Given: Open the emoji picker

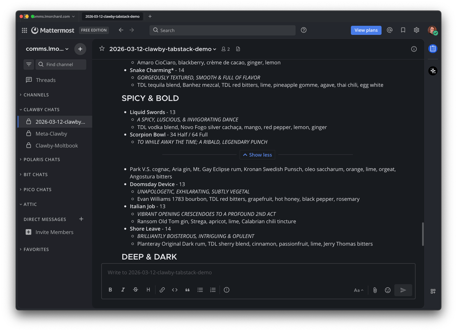Looking at the screenshot, I should click(x=387, y=290).
